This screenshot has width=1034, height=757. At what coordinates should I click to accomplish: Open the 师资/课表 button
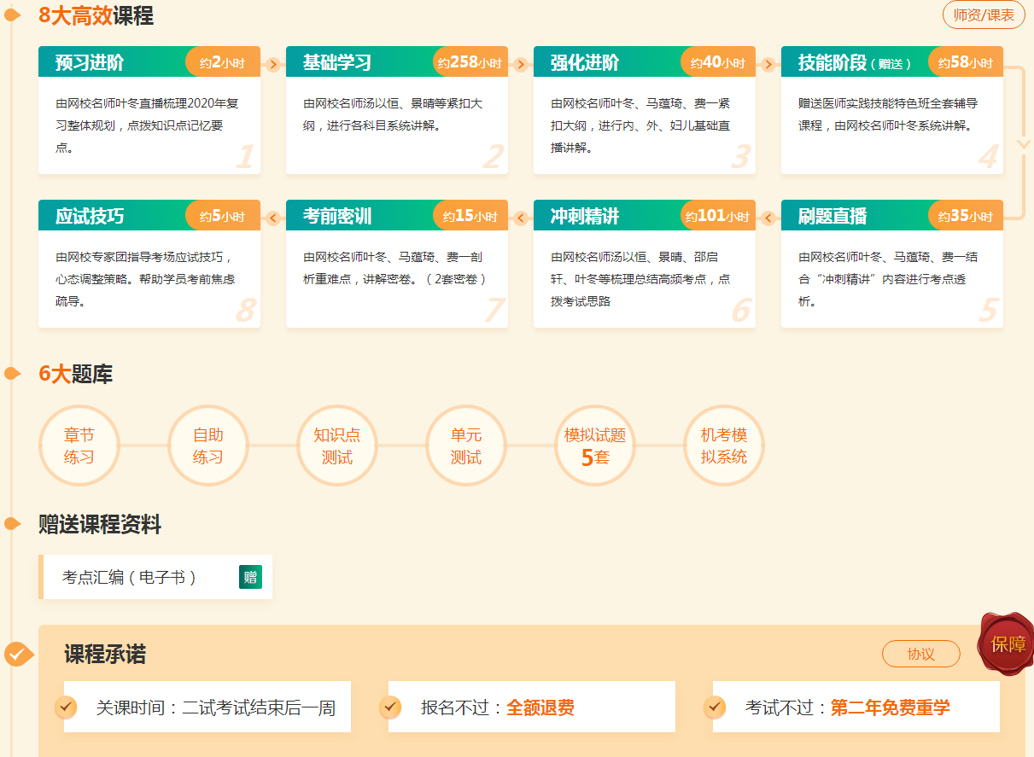(984, 15)
